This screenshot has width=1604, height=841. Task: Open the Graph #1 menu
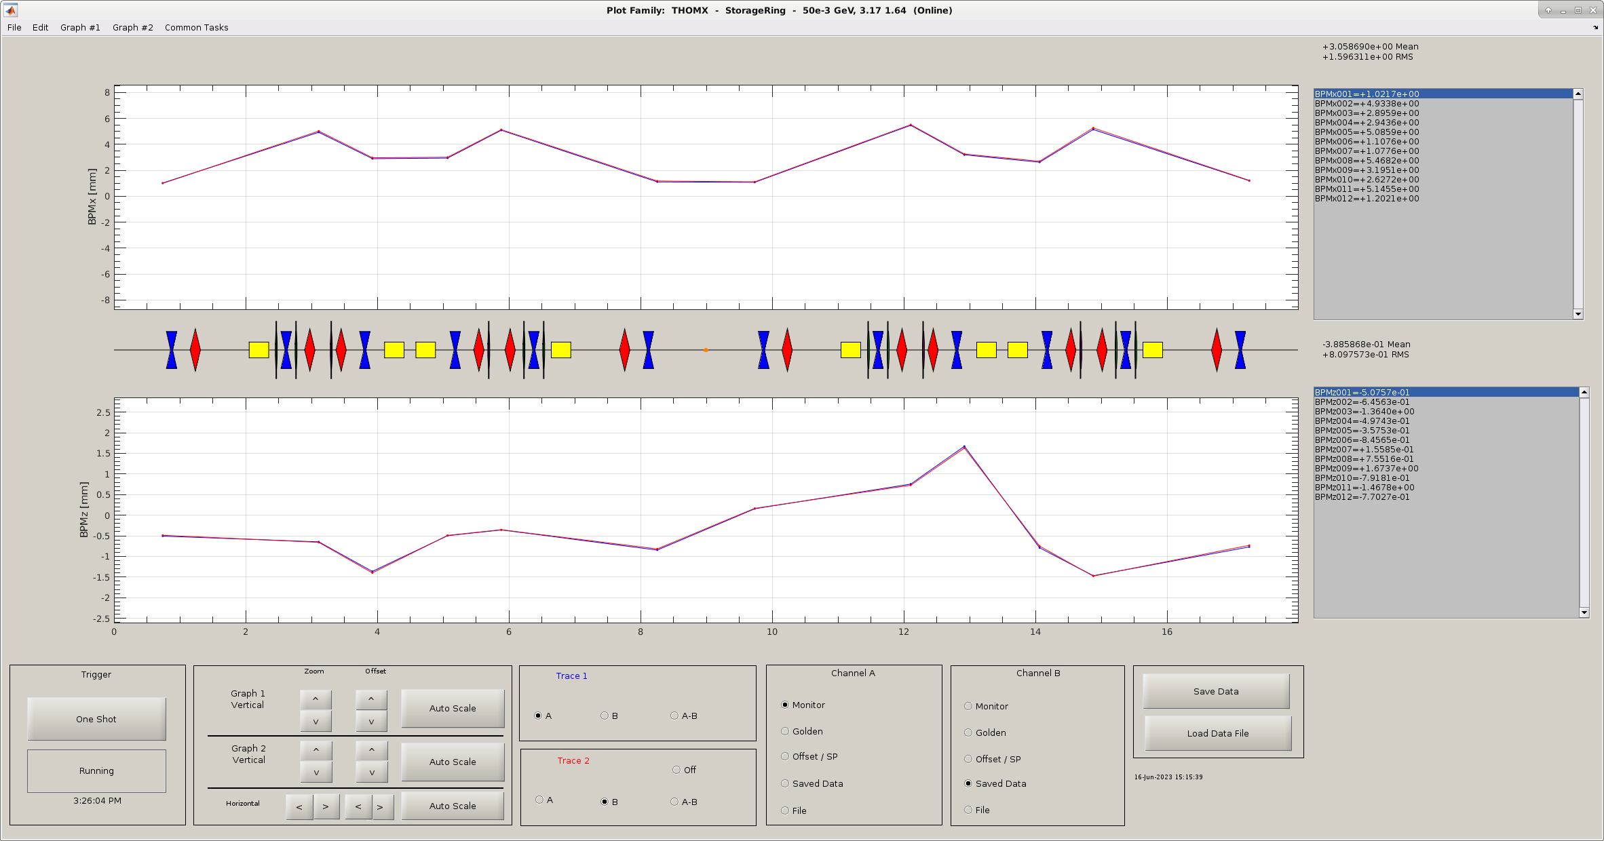click(80, 28)
